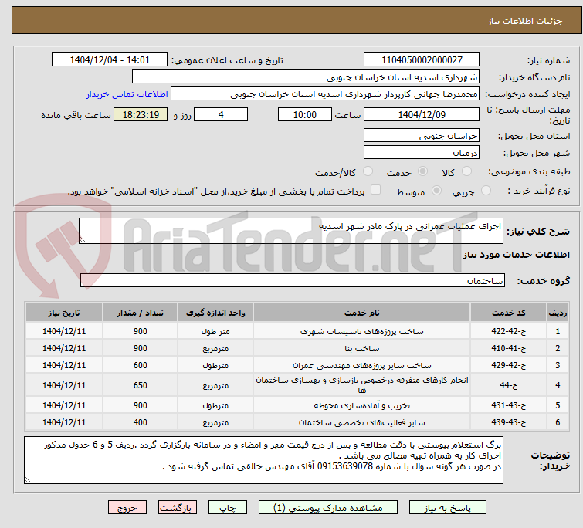Click service code ج-41-410

click(508, 348)
